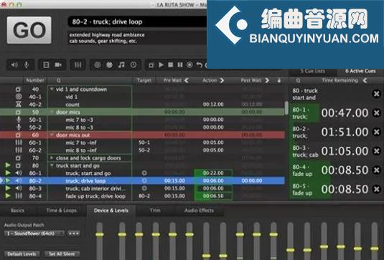The width and height of the screenshot is (384, 260).
Task: Click cue name field '80-2 · truck; drive loop'
Action: coord(137,21)
